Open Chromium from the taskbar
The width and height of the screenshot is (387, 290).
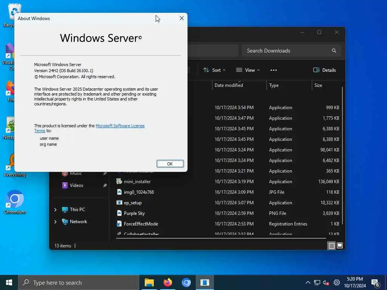pyautogui.click(x=186, y=282)
